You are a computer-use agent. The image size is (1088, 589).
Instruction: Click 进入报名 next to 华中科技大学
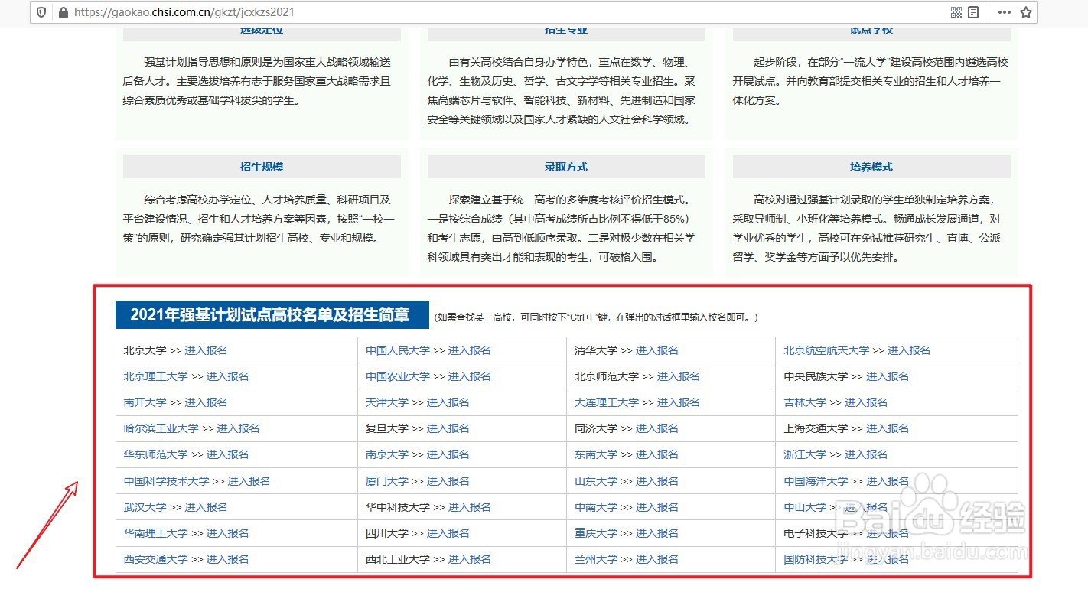tap(469, 507)
